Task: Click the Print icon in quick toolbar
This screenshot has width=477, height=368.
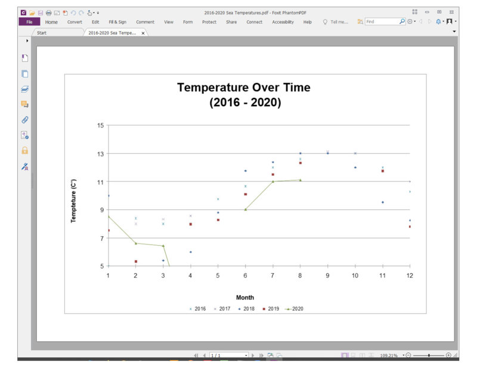Action: [x=48, y=13]
